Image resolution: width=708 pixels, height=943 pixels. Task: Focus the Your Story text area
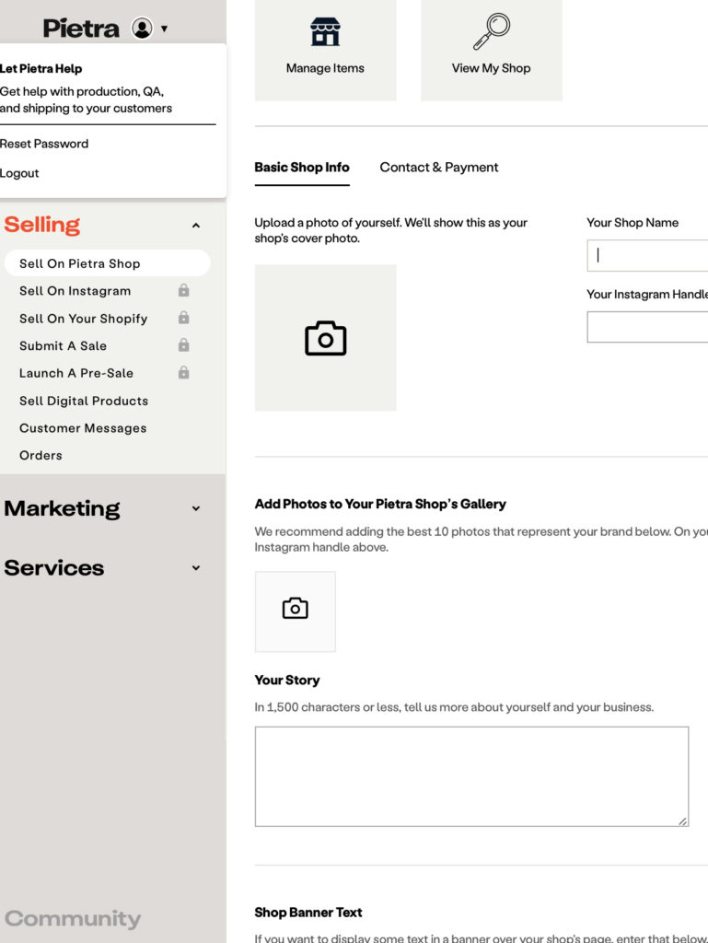tap(471, 776)
